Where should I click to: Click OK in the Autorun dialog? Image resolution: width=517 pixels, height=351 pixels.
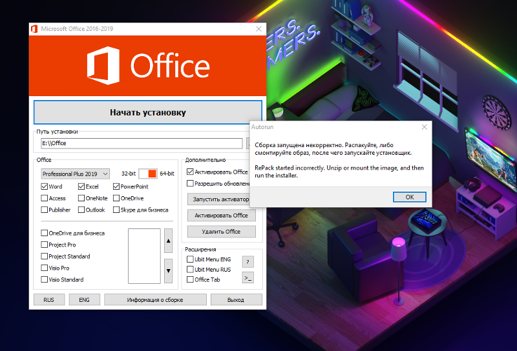point(410,197)
